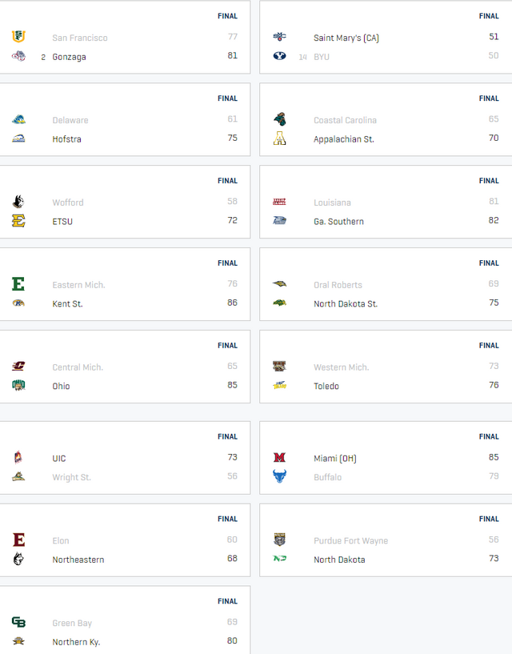Open the North Dakota St. team link
Image resolution: width=512 pixels, height=654 pixels.
[346, 303]
